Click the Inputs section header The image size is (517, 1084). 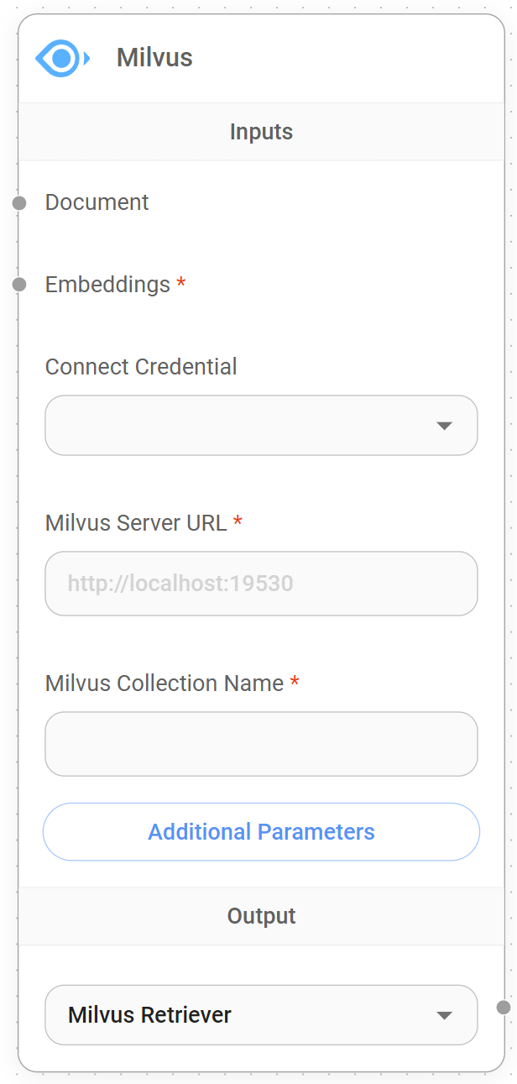tap(261, 131)
